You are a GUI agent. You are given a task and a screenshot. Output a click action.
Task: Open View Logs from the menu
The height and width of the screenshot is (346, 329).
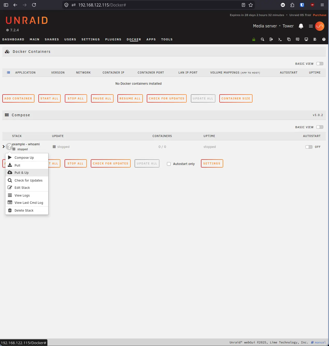point(27,195)
